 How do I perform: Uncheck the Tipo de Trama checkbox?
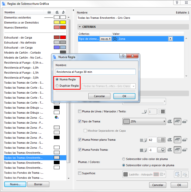80,121
